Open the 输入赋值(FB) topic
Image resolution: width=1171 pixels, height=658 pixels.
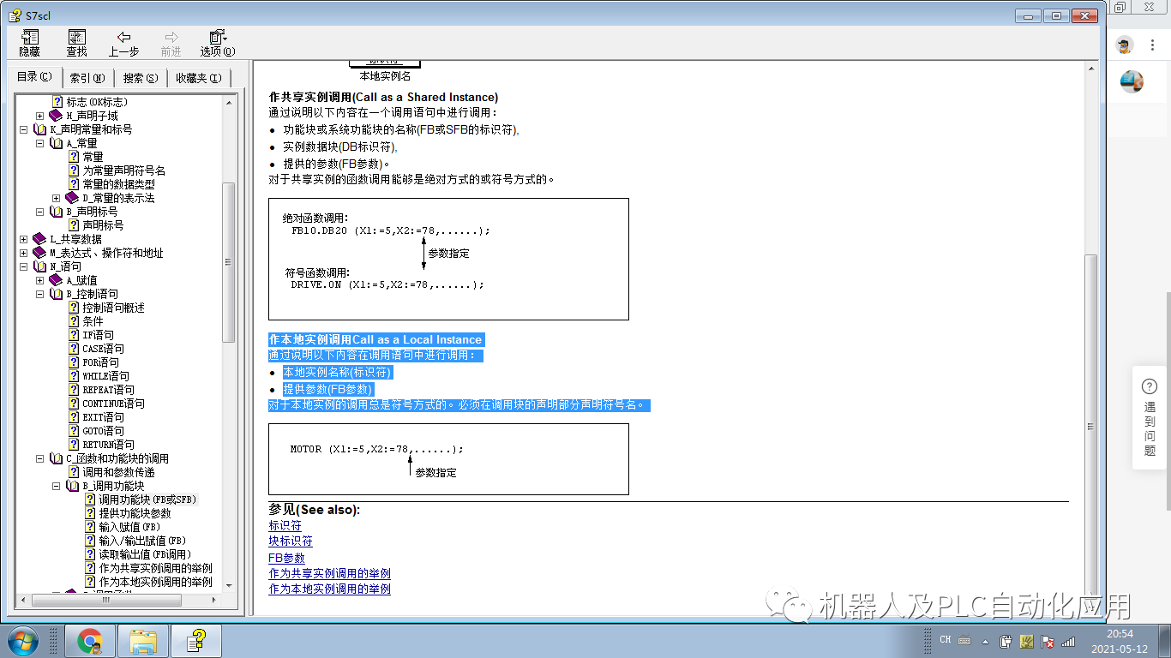(129, 527)
